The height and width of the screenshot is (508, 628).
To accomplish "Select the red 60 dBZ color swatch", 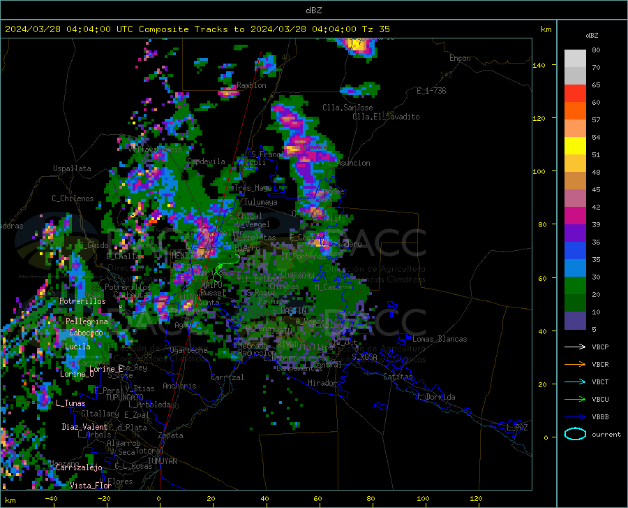I will [x=575, y=94].
